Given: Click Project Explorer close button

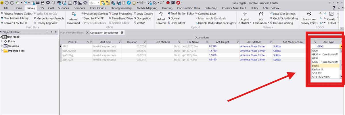Looking at the screenshot, I should 55,32.
